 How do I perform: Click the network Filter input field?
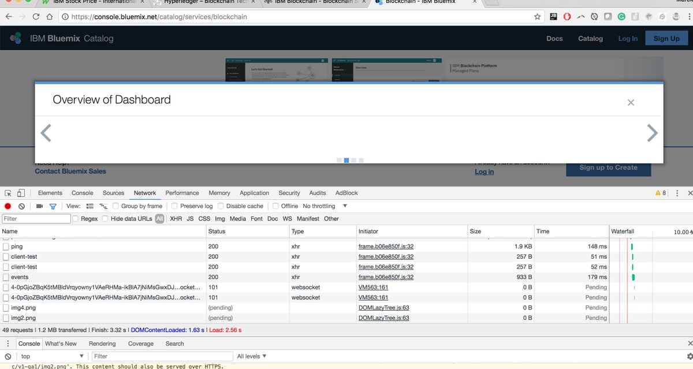click(x=36, y=219)
